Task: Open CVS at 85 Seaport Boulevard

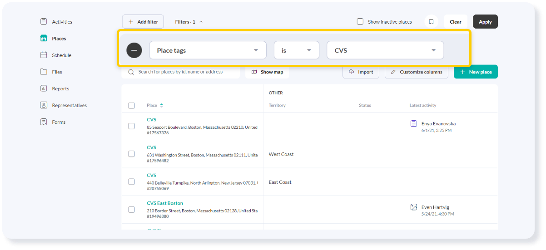Action: pyautogui.click(x=151, y=120)
